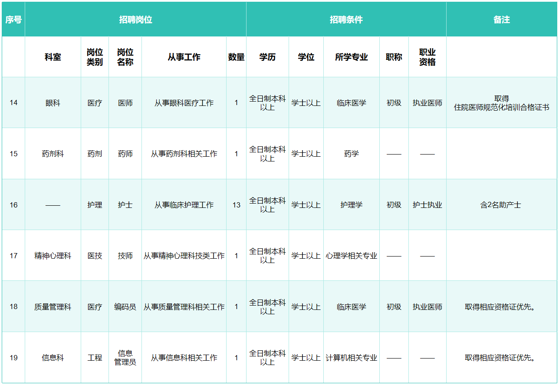
Task: Click the 招聘条件 header
Action: [346, 20]
